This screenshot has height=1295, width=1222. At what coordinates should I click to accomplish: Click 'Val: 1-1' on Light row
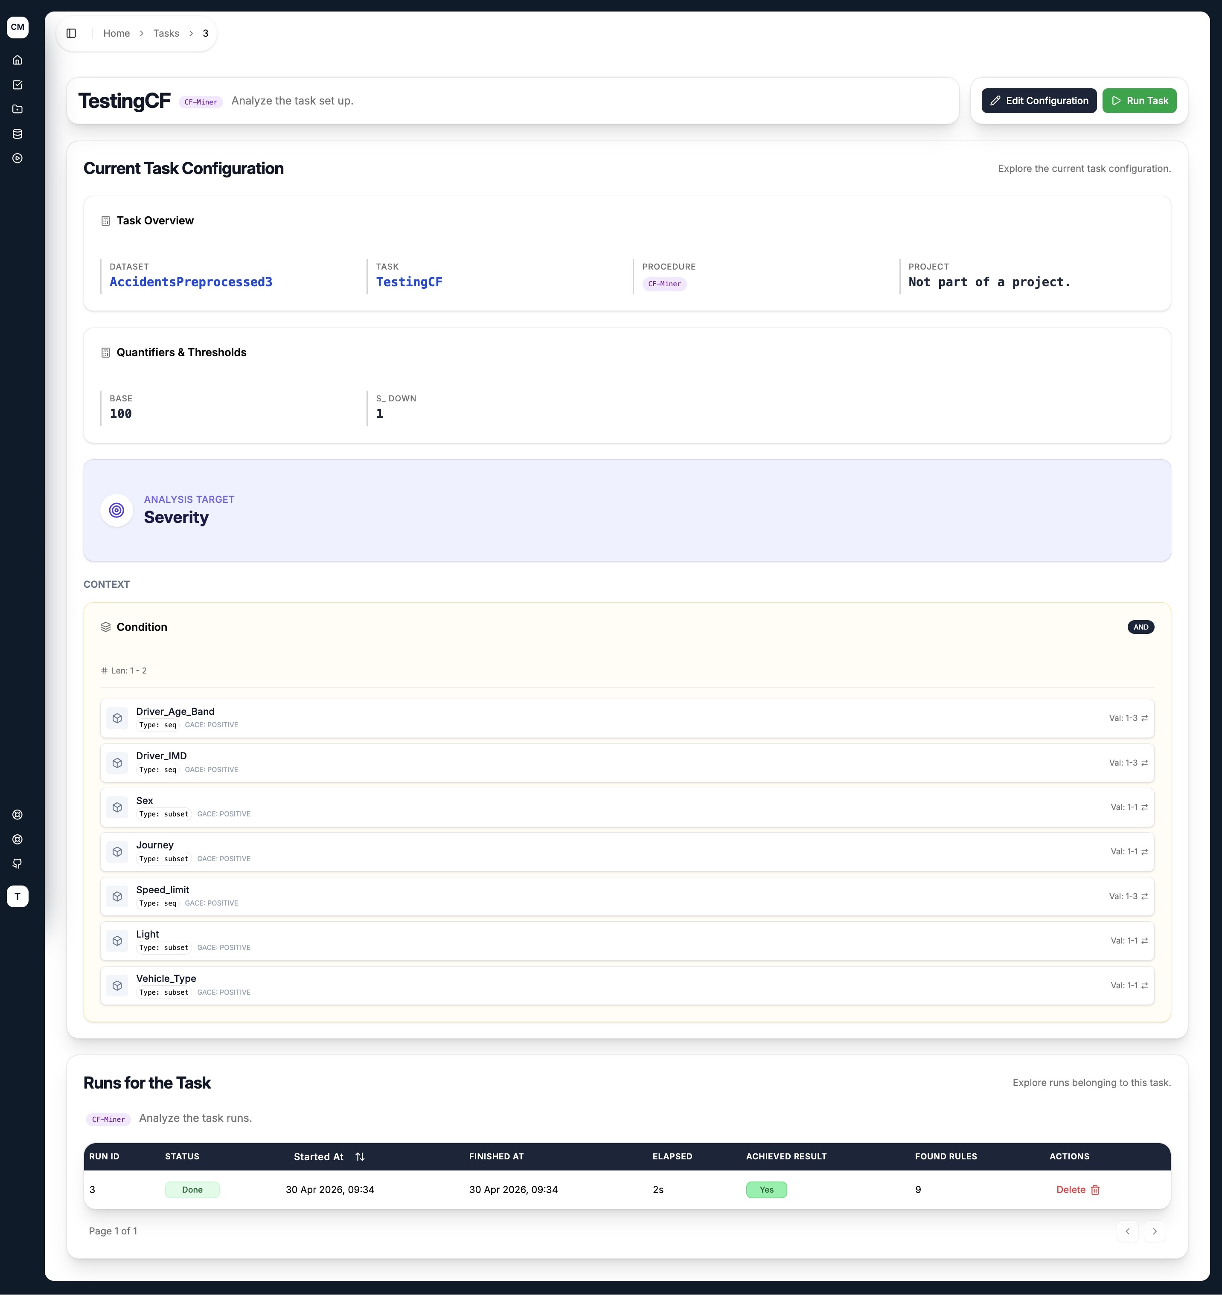point(1123,941)
